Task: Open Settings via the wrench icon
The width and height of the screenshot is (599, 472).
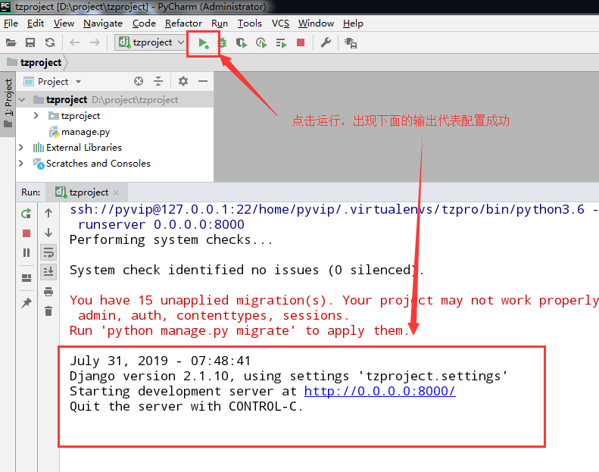Action: [x=326, y=42]
